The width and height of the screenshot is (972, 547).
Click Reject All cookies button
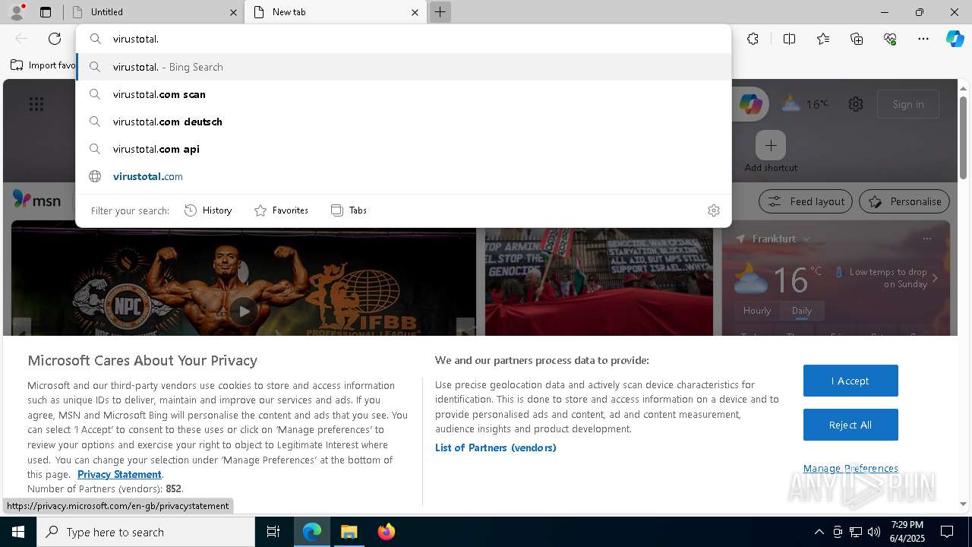850,425
